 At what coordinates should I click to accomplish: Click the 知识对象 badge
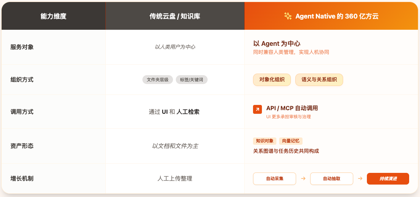(x=265, y=141)
